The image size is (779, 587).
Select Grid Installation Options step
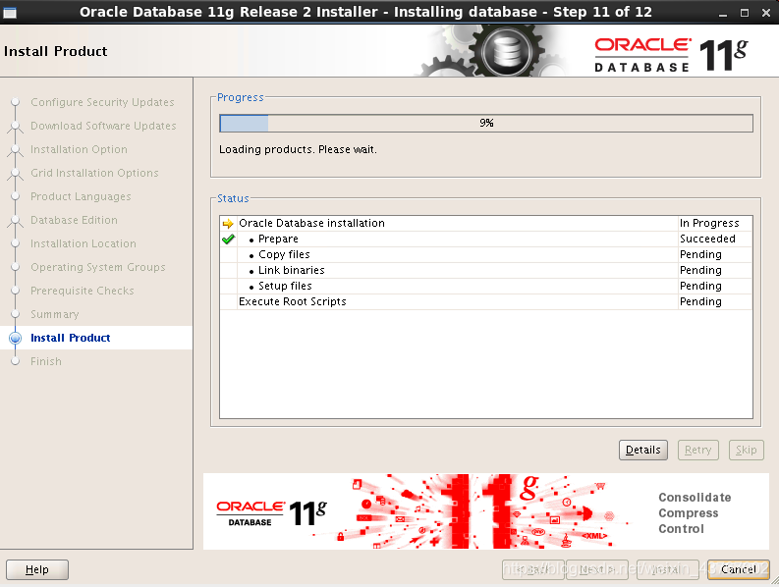pyautogui.click(x=94, y=174)
